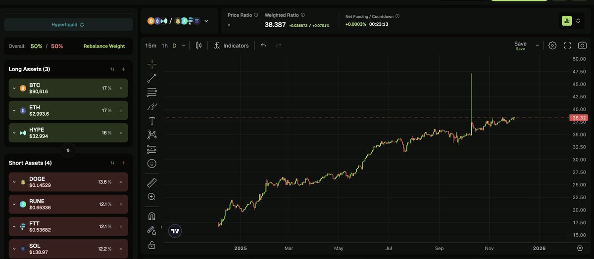Viewport: 594px width, 259px height.
Task: Activate the zoom-in tool
Action: (x=152, y=197)
